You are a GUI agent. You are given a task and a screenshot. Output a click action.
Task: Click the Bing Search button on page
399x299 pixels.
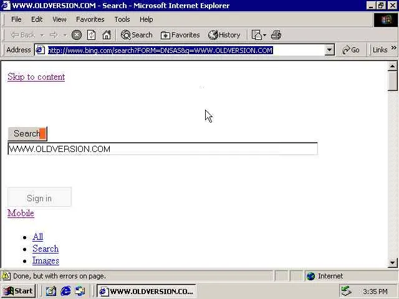pyautogui.click(x=27, y=133)
